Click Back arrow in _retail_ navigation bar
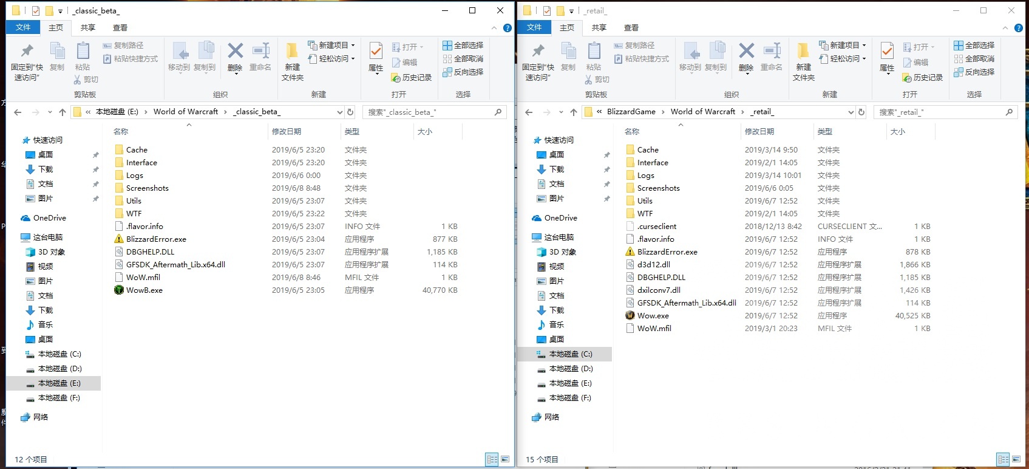Viewport: 1029px width, 469px height. (529, 112)
